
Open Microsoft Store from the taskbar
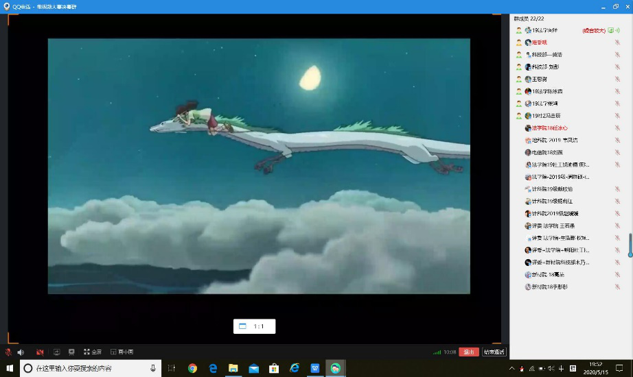(x=274, y=368)
